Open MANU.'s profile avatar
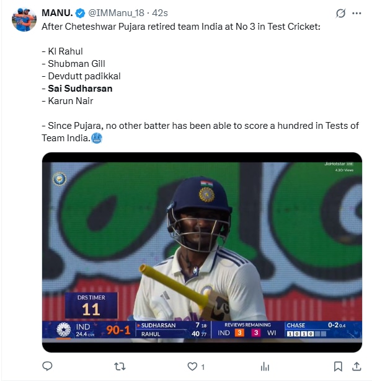Viewport: 372px width, 381px height. (24, 20)
